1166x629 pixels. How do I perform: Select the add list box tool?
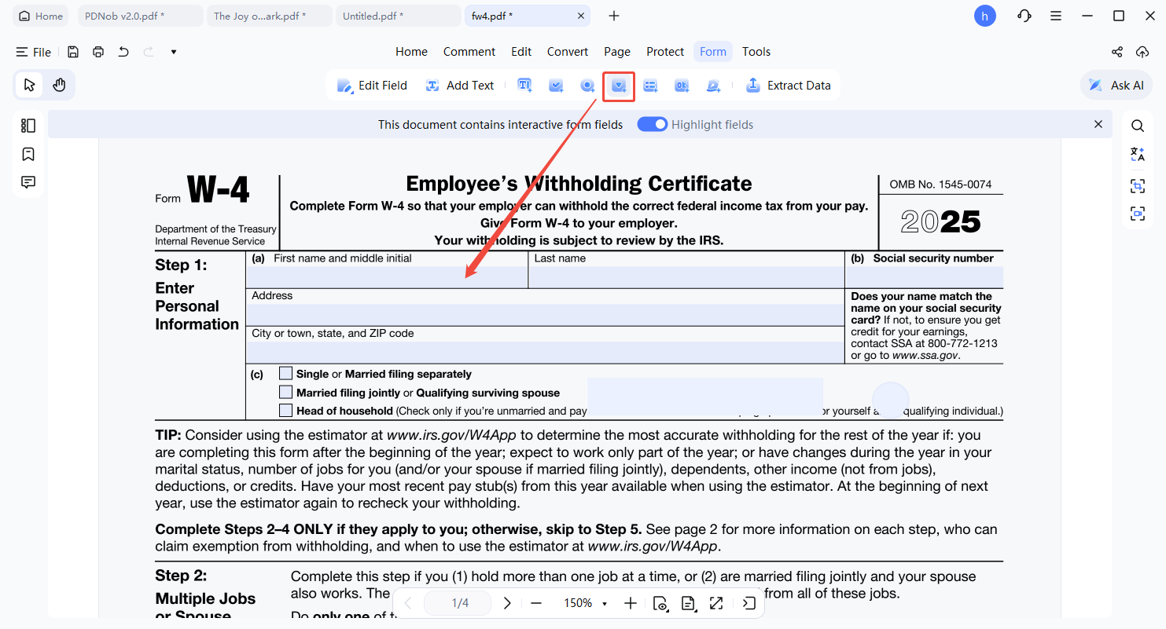pyautogui.click(x=650, y=86)
